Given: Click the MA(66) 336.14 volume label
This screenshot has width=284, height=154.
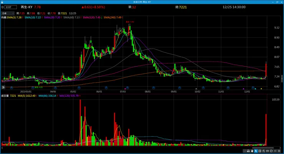Looking at the screenshot, I should (x=47, y=96).
